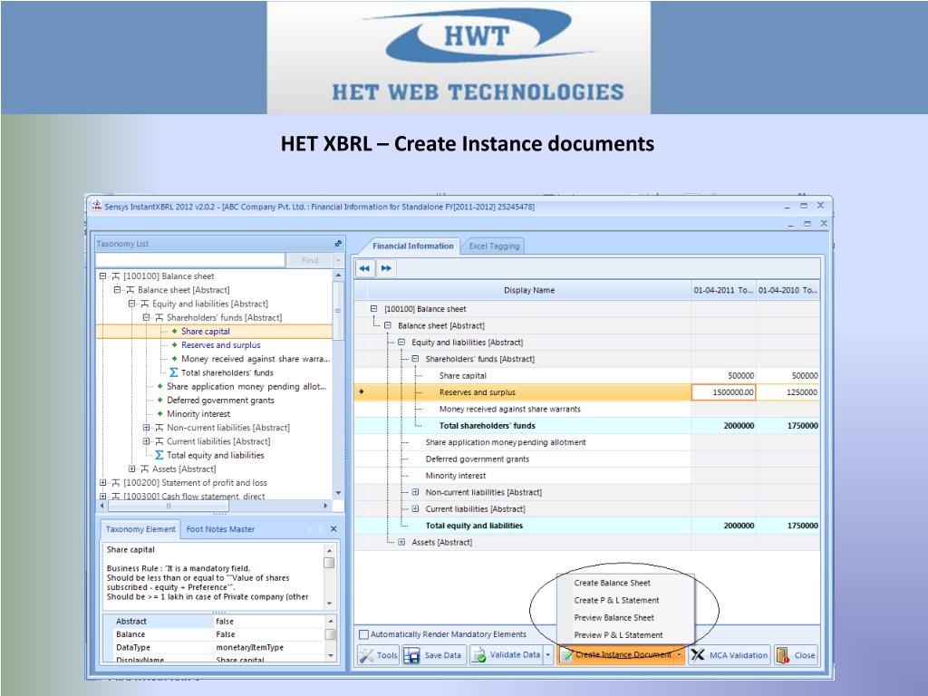Click the Validate Data button

pyautogui.click(x=507, y=655)
